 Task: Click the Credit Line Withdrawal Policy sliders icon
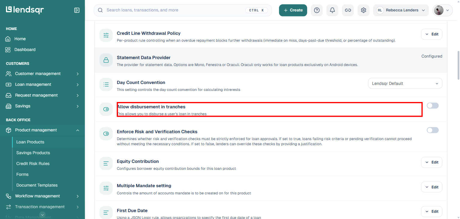(106, 35)
